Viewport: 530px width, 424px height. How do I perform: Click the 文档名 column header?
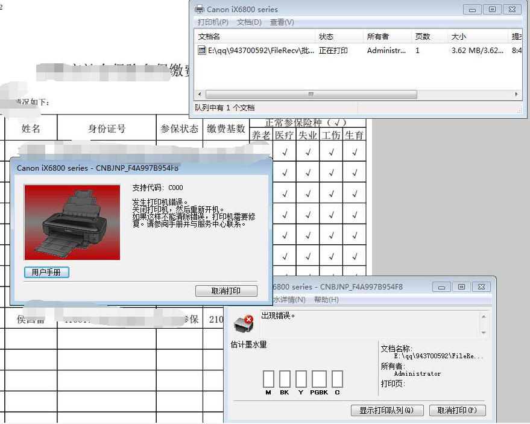[255, 37]
